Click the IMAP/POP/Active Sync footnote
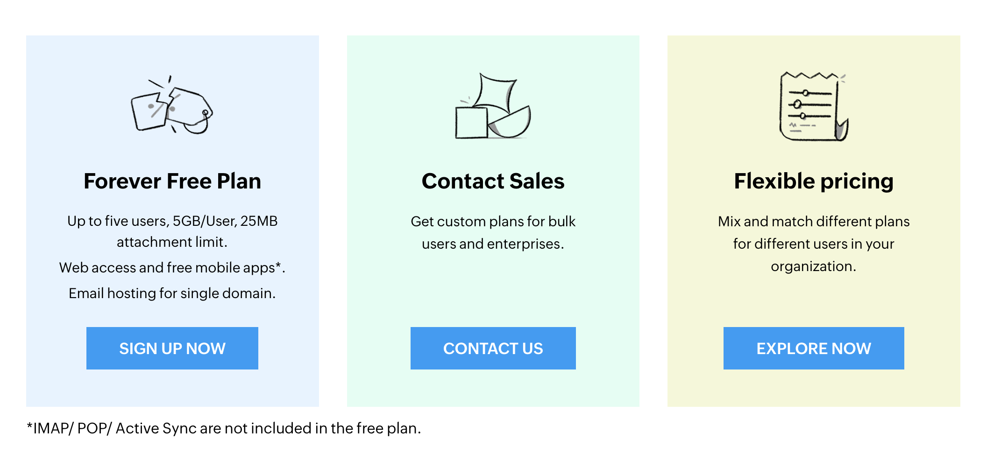This screenshot has height=460, width=1008. pyautogui.click(x=224, y=428)
